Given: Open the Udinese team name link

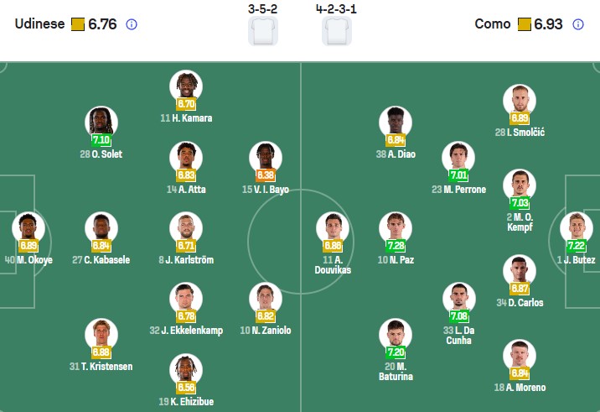Looking at the screenshot, I should [39, 24].
